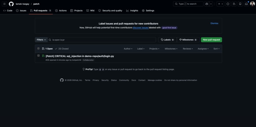Click the good first issue label

(169, 28)
